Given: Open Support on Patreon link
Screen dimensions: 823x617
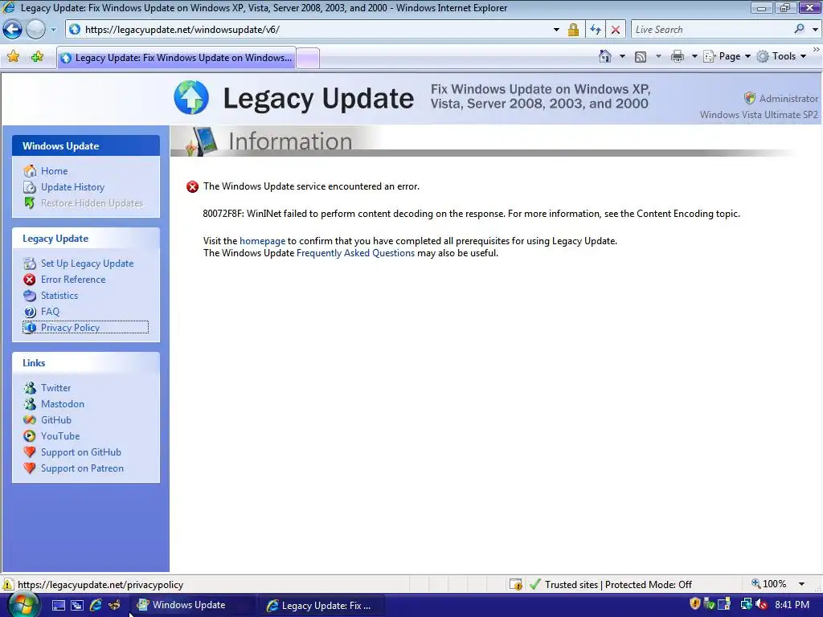Looking at the screenshot, I should [83, 468].
